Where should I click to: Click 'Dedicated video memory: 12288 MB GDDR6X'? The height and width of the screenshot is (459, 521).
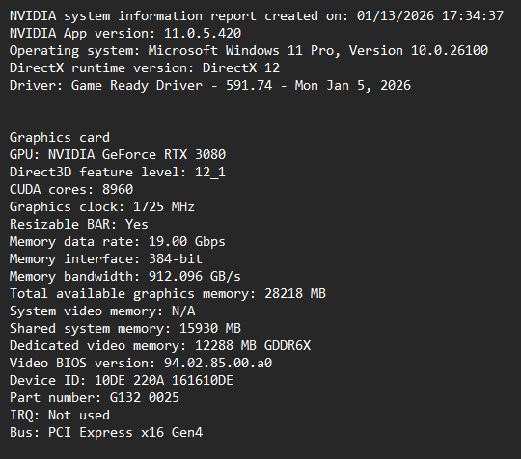160,346
